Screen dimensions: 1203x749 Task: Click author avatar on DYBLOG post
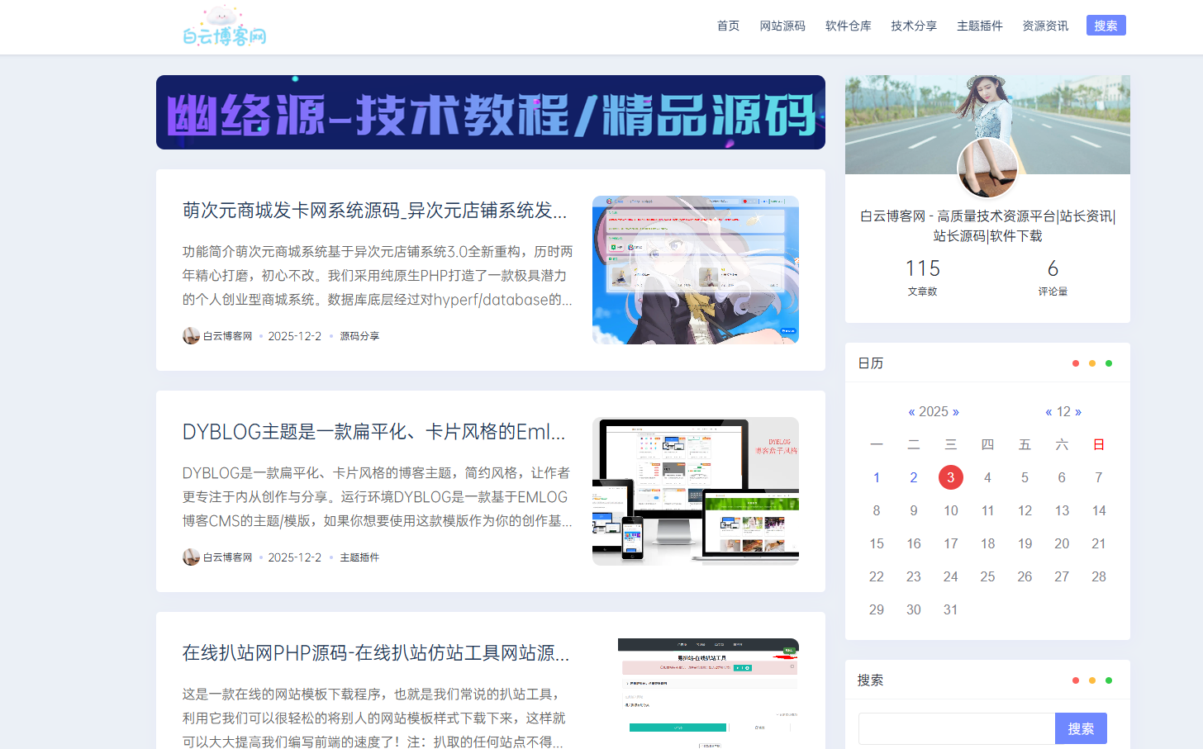coord(191,557)
